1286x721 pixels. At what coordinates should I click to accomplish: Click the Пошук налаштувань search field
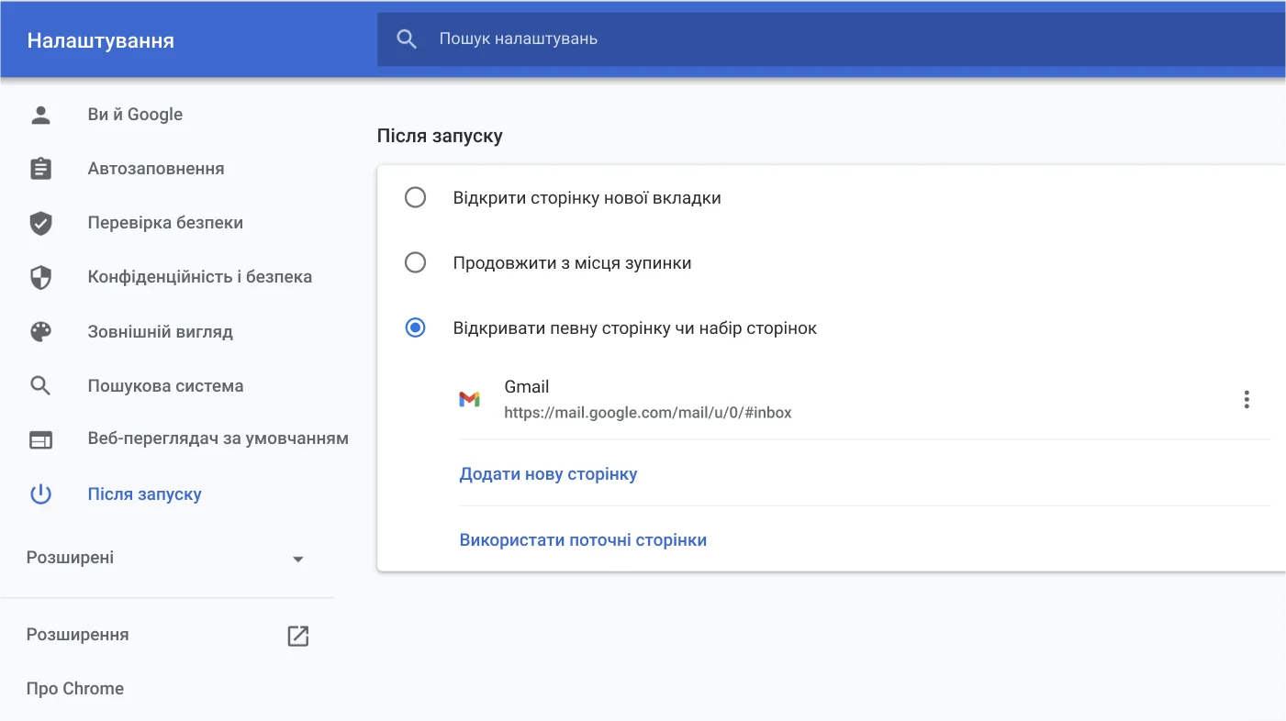(734, 39)
